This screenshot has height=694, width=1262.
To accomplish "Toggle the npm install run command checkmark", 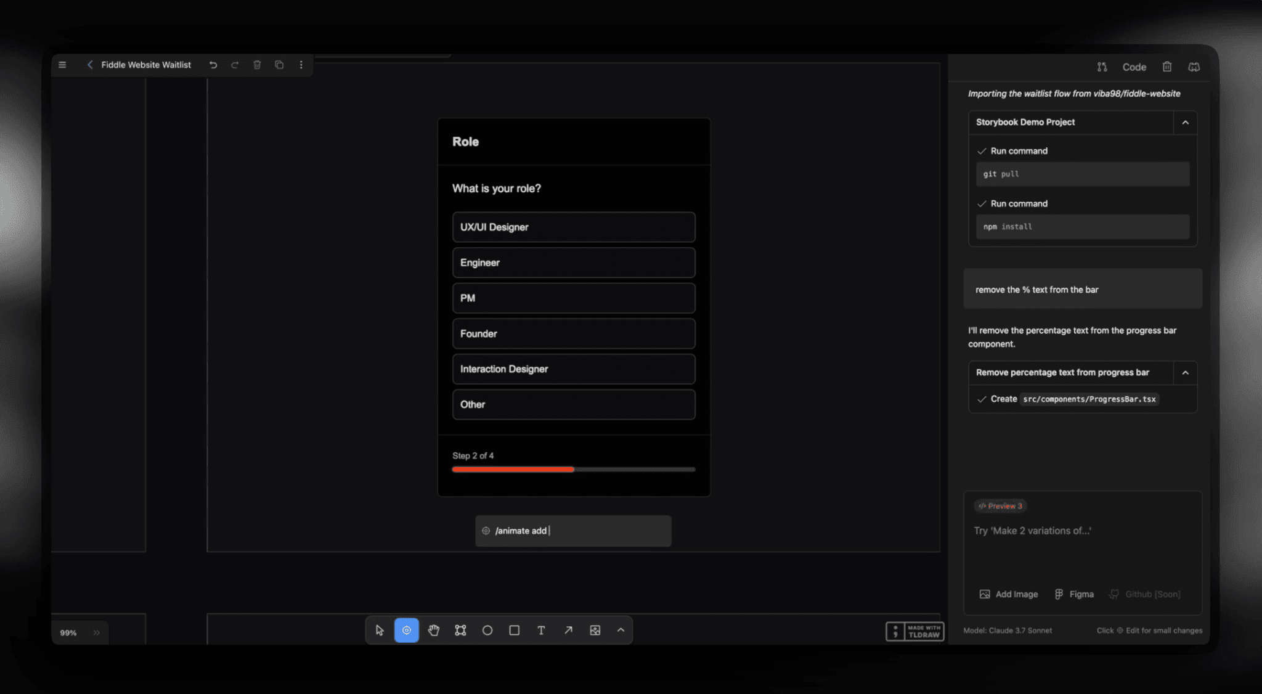I will pyautogui.click(x=981, y=203).
